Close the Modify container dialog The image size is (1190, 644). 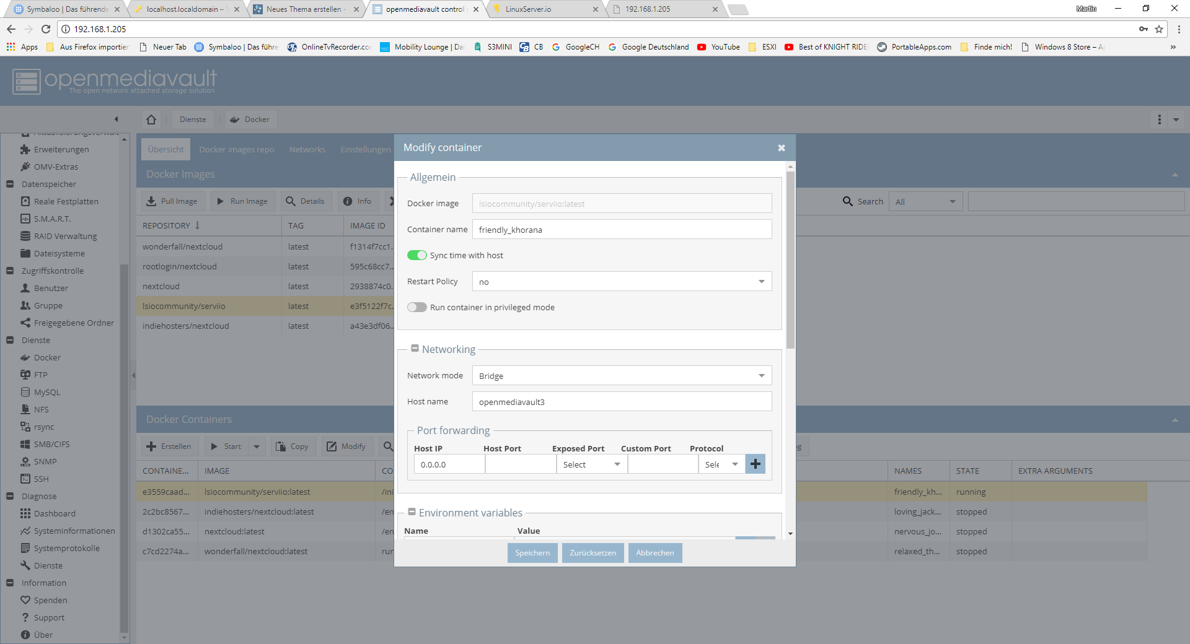[781, 148]
